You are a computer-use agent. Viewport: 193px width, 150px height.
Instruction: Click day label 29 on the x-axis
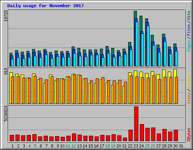pos(170,146)
